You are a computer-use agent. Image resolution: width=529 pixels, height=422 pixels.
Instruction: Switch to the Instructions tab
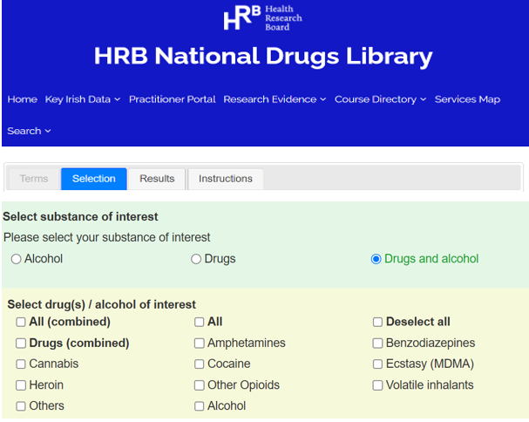pyautogui.click(x=226, y=179)
